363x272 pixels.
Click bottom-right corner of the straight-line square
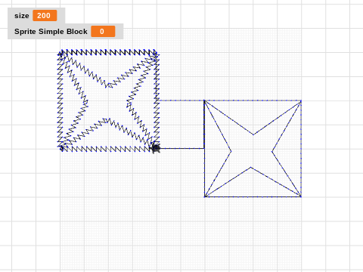tap(301, 196)
